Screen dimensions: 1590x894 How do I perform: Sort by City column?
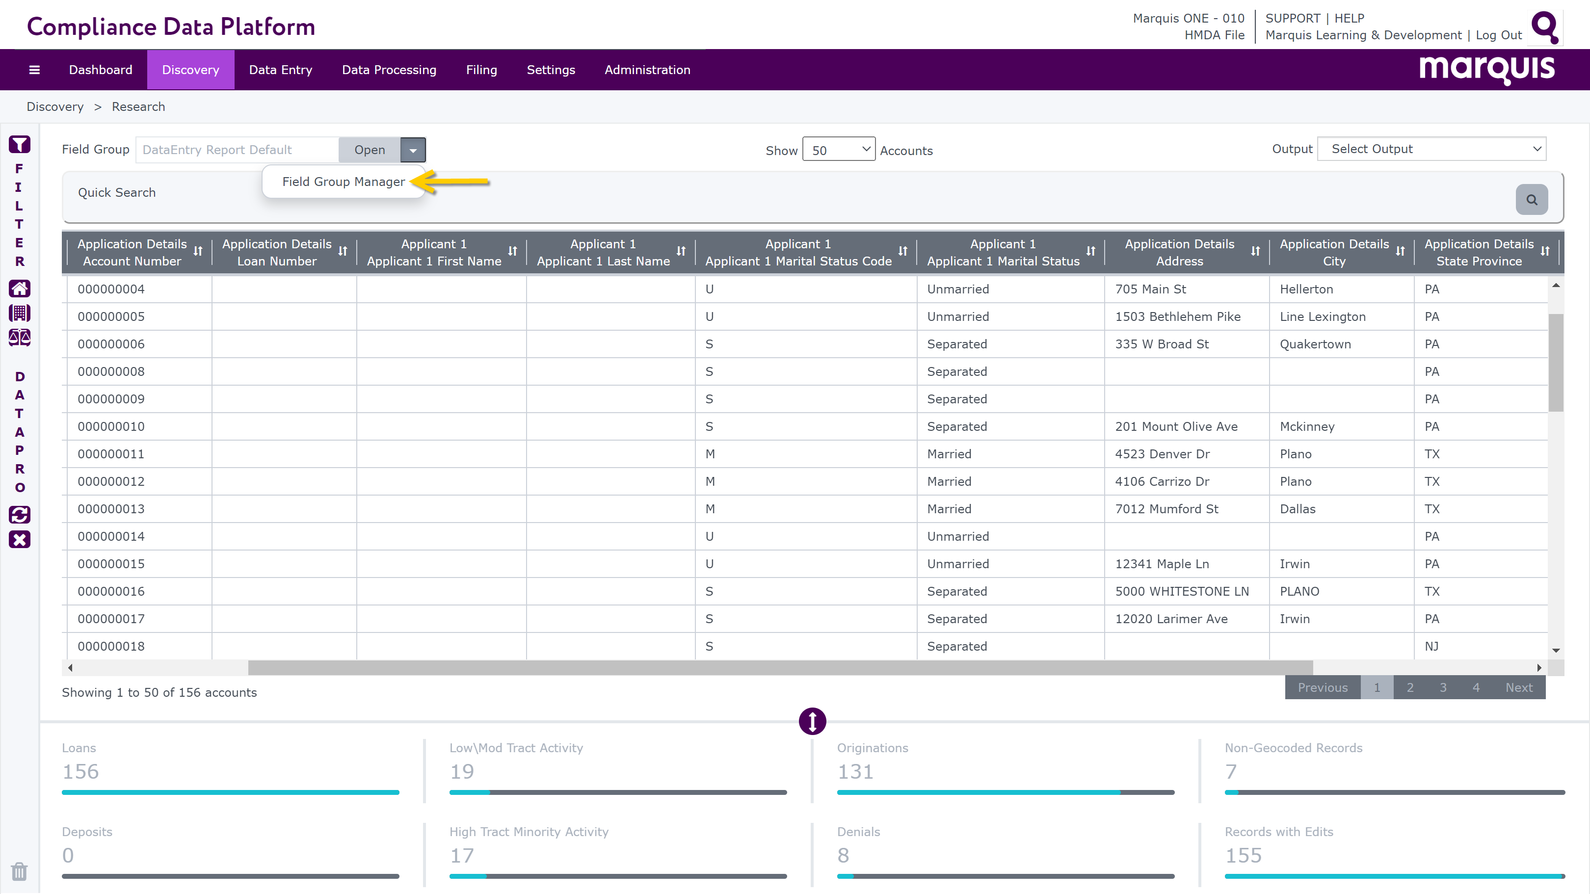[x=1400, y=251]
